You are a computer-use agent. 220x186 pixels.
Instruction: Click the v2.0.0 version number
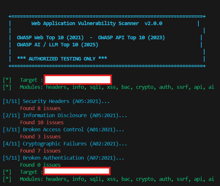click(153, 23)
